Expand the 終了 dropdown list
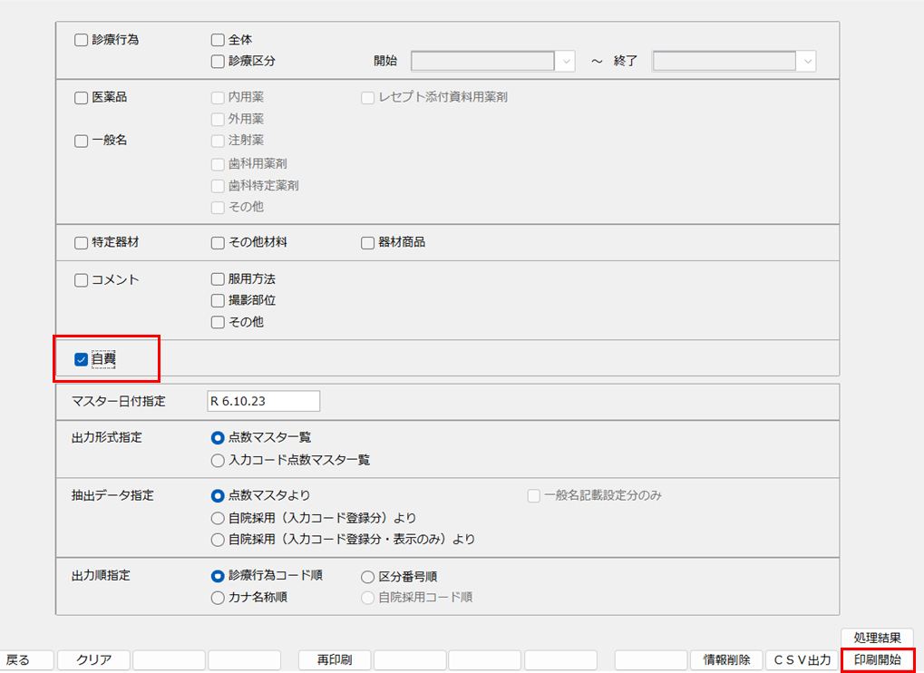This screenshot has width=924, height=673. pos(806,62)
